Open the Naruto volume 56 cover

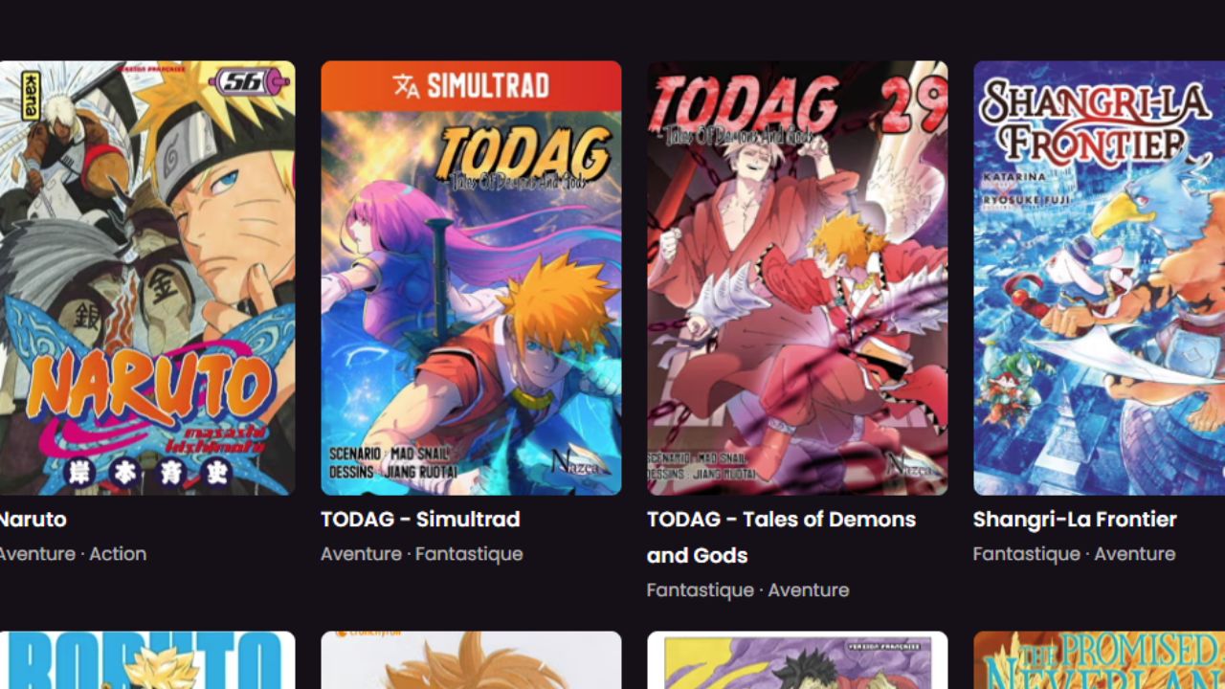[147, 278]
